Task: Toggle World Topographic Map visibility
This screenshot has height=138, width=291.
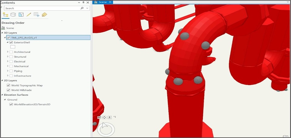Action: pos(8,86)
